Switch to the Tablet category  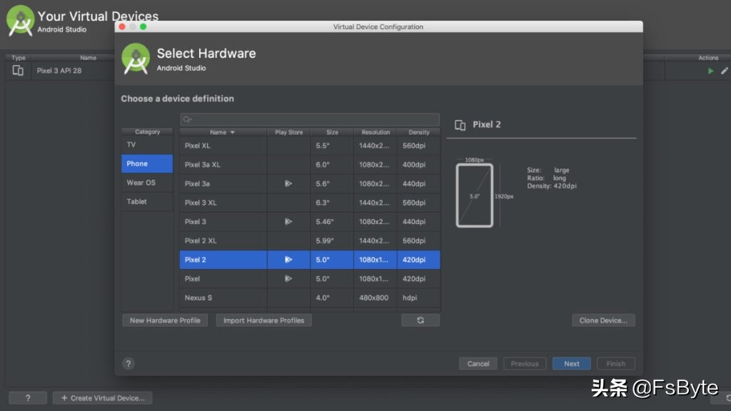coord(146,201)
